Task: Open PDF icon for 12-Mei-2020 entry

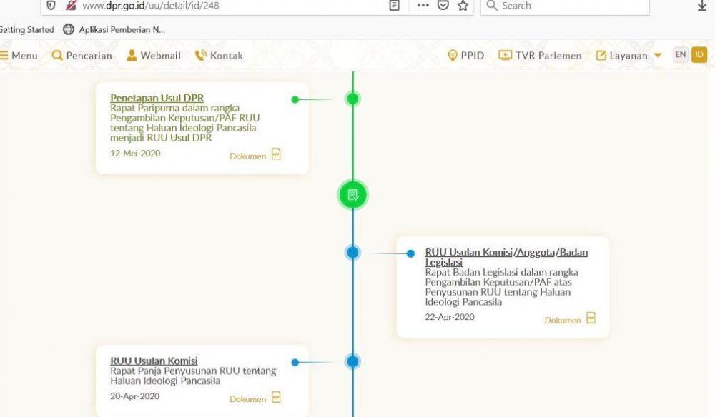Action: pyautogui.click(x=276, y=154)
